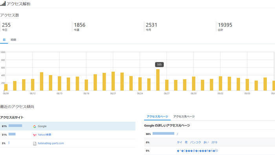
Task: Click this week's count 1856
Action: pyautogui.click(x=80, y=25)
